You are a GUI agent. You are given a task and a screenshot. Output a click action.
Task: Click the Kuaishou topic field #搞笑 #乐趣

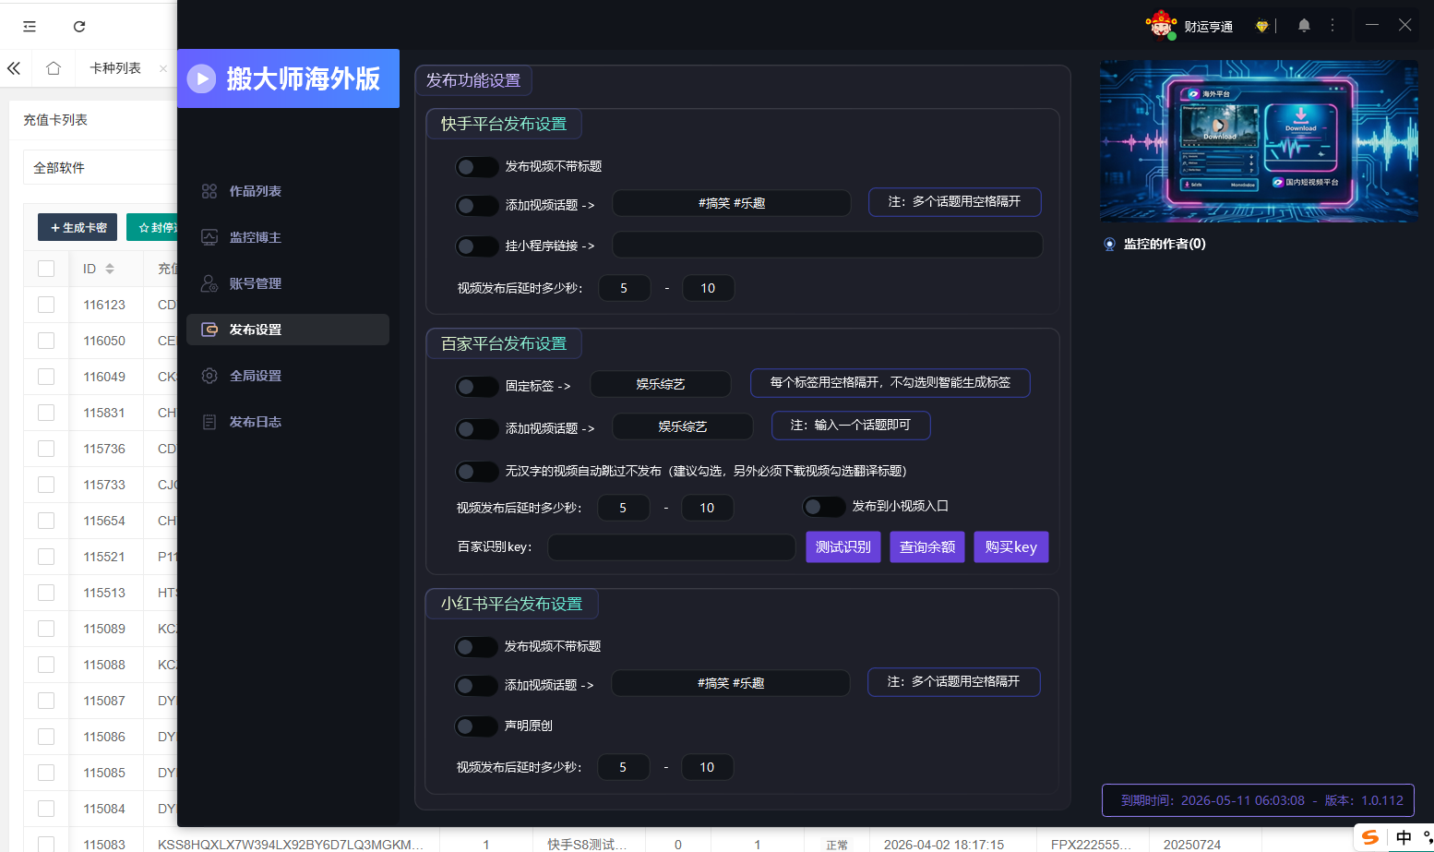coord(732,203)
